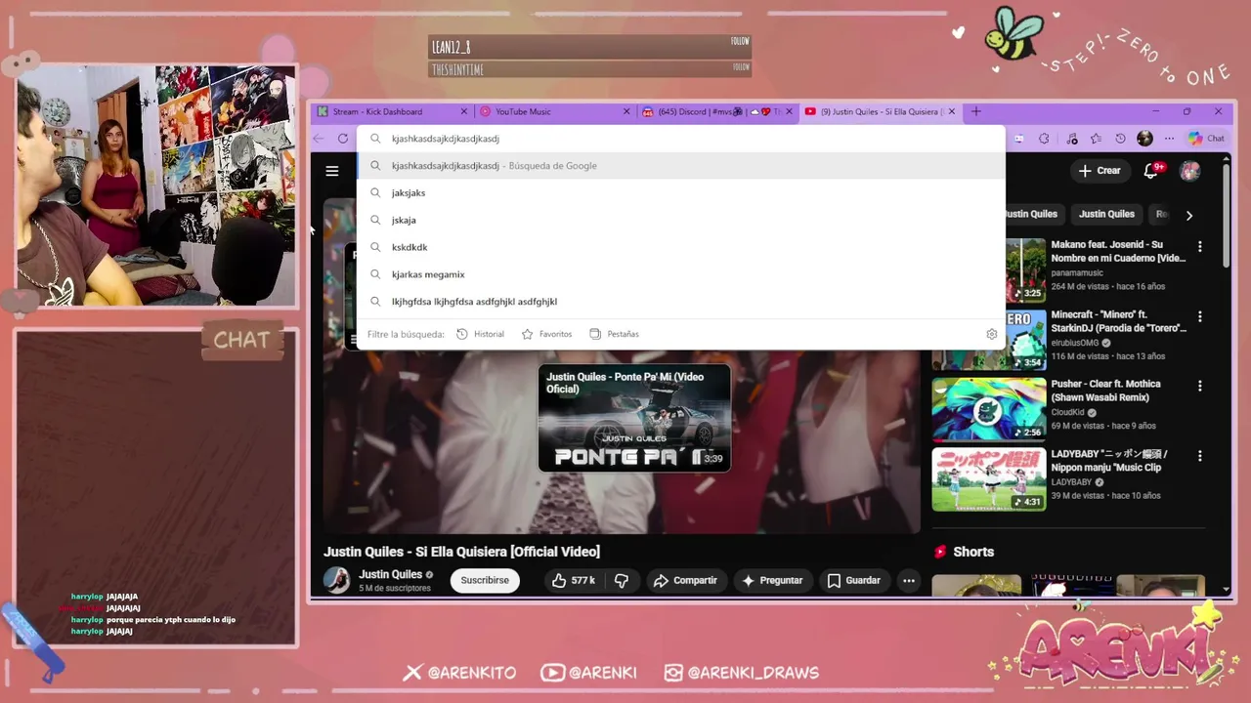Viewport: 1251px width, 703px height.
Task: Go back with the browser back arrow
Action: [x=319, y=139]
